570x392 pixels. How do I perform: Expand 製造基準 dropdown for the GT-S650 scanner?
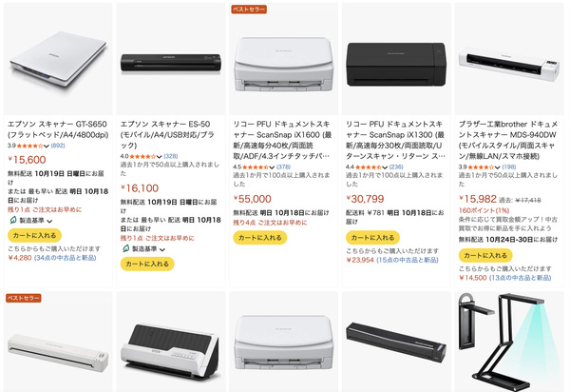point(49,221)
